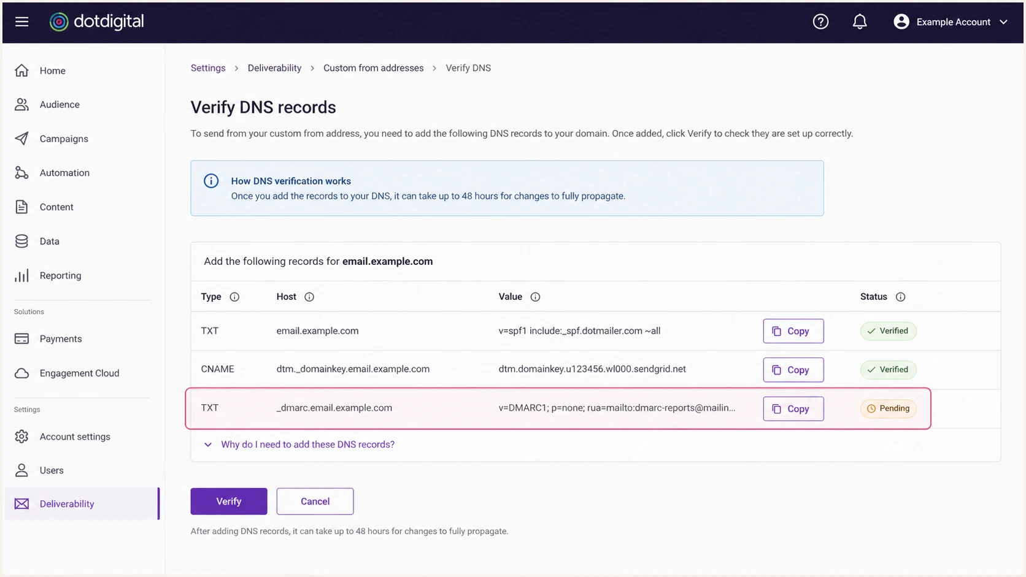This screenshot has height=577, width=1026.
Task: Click the Custom from addresses breadcrumb
Action: (x=373, y=68)
